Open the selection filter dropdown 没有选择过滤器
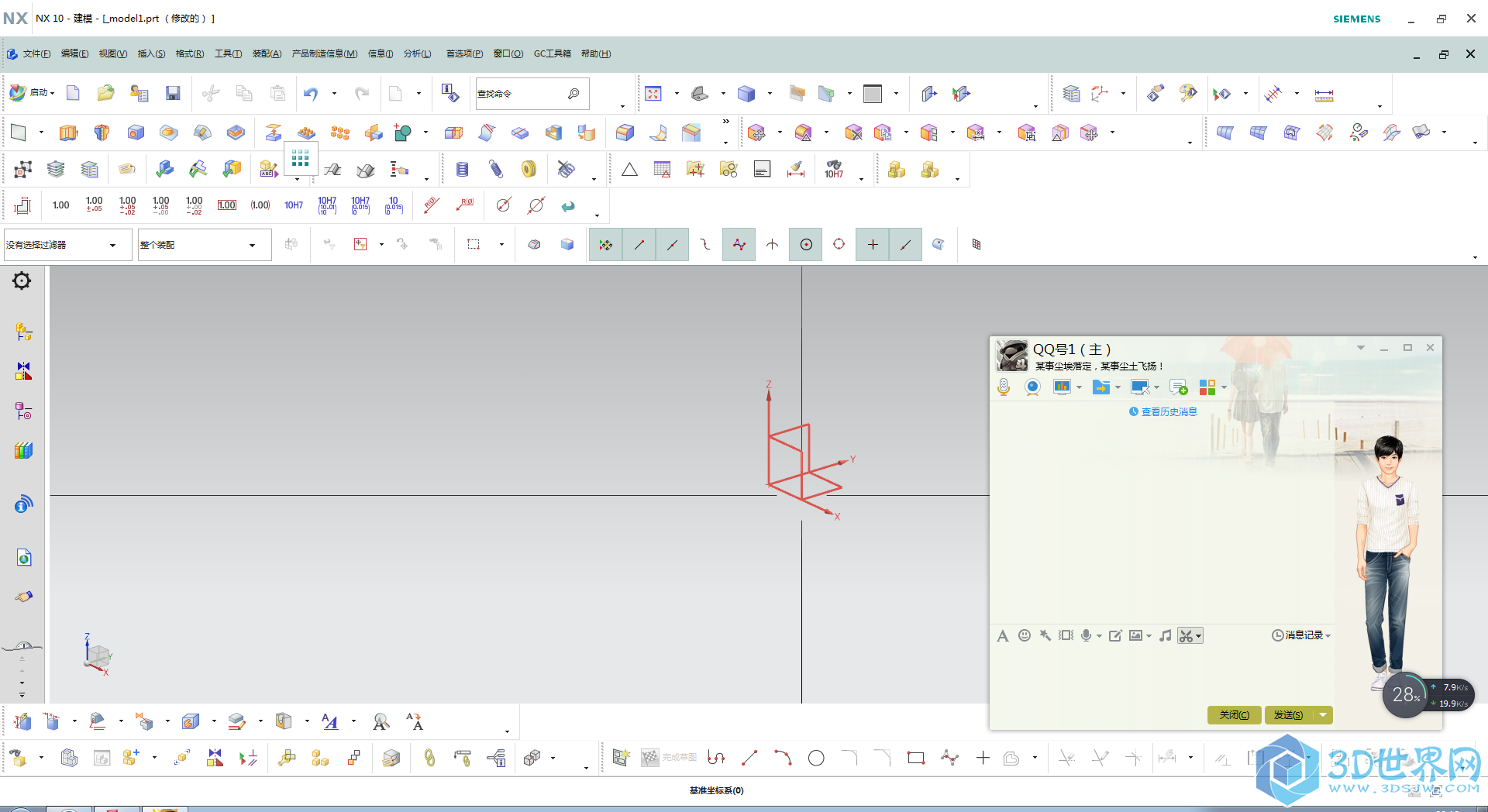This screenshot has height=812, width=1488. pyautogui.click(x=68, y=245)
